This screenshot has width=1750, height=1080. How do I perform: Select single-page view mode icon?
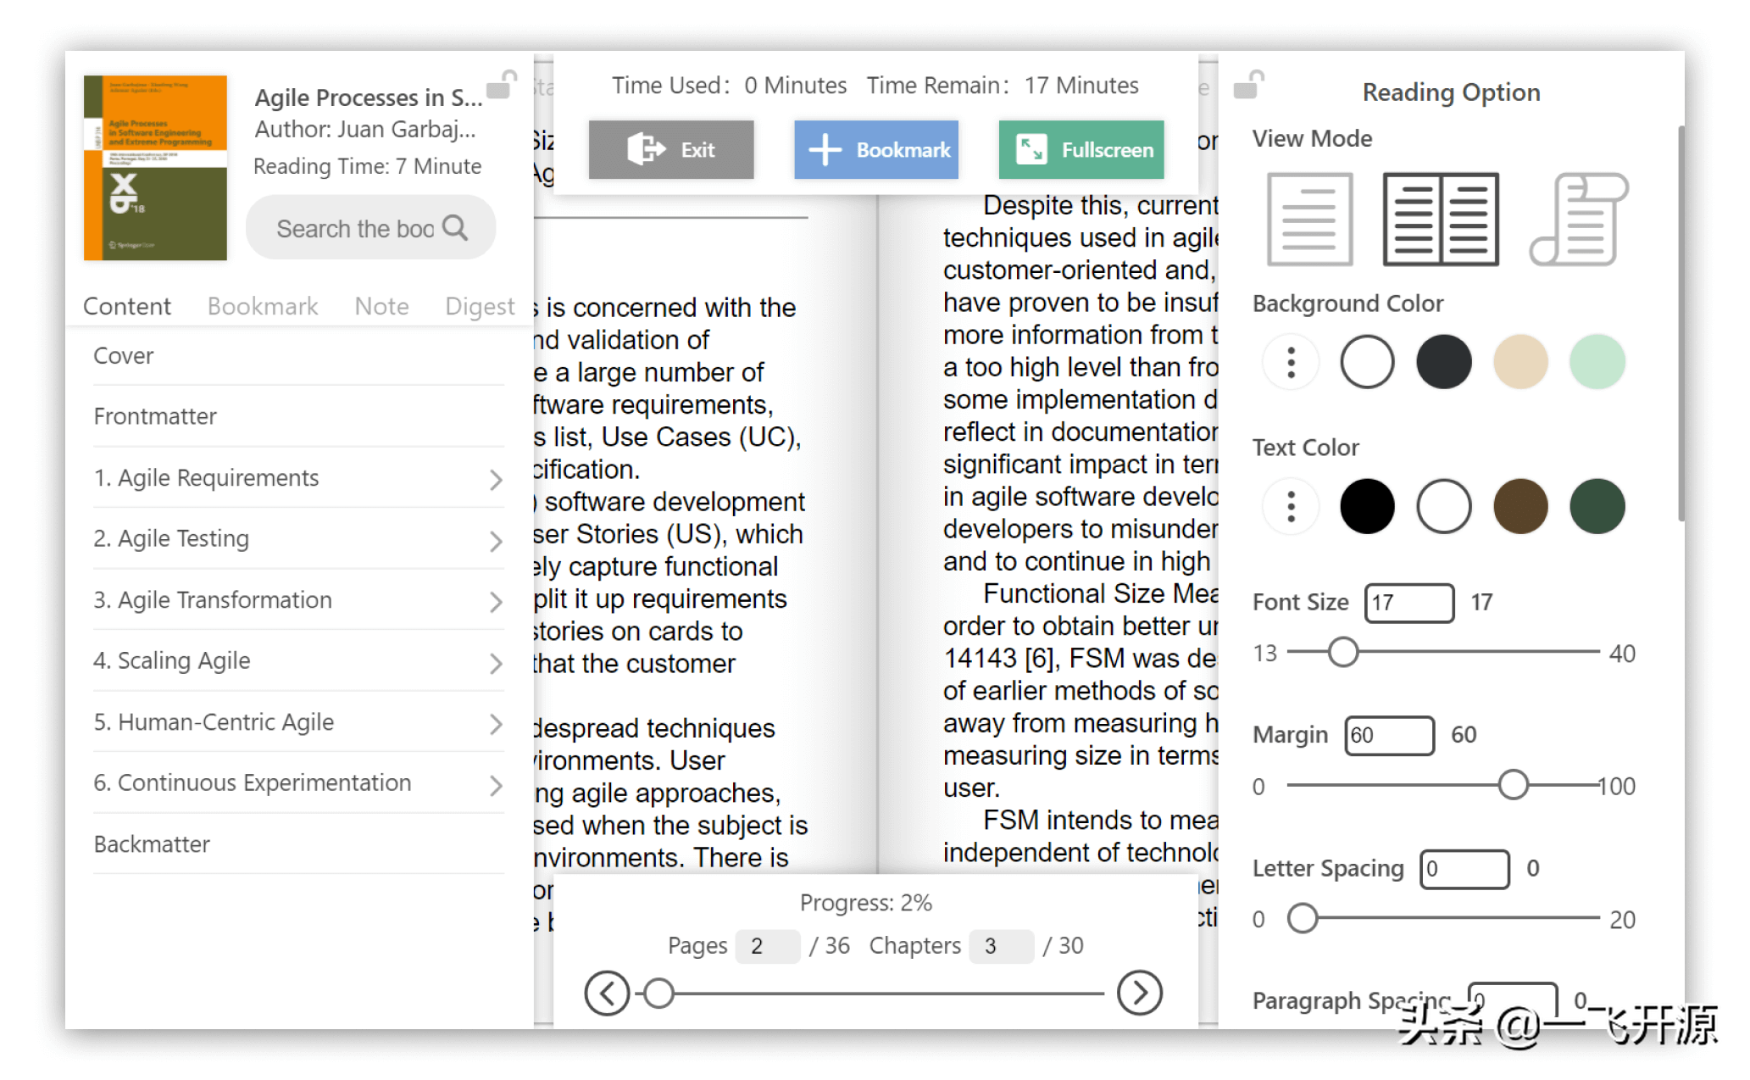point(1306,220)
